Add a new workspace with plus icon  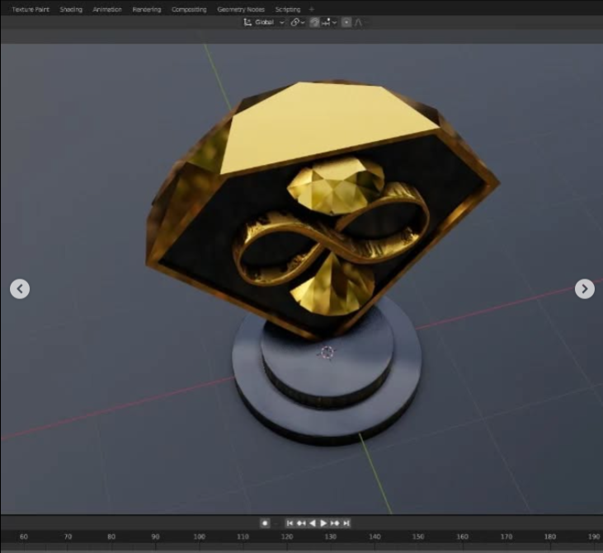point(311,10)
